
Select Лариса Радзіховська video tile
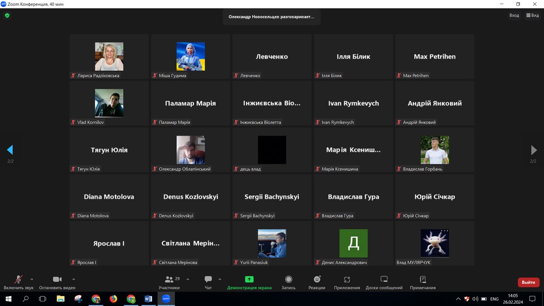click(109, 57)
